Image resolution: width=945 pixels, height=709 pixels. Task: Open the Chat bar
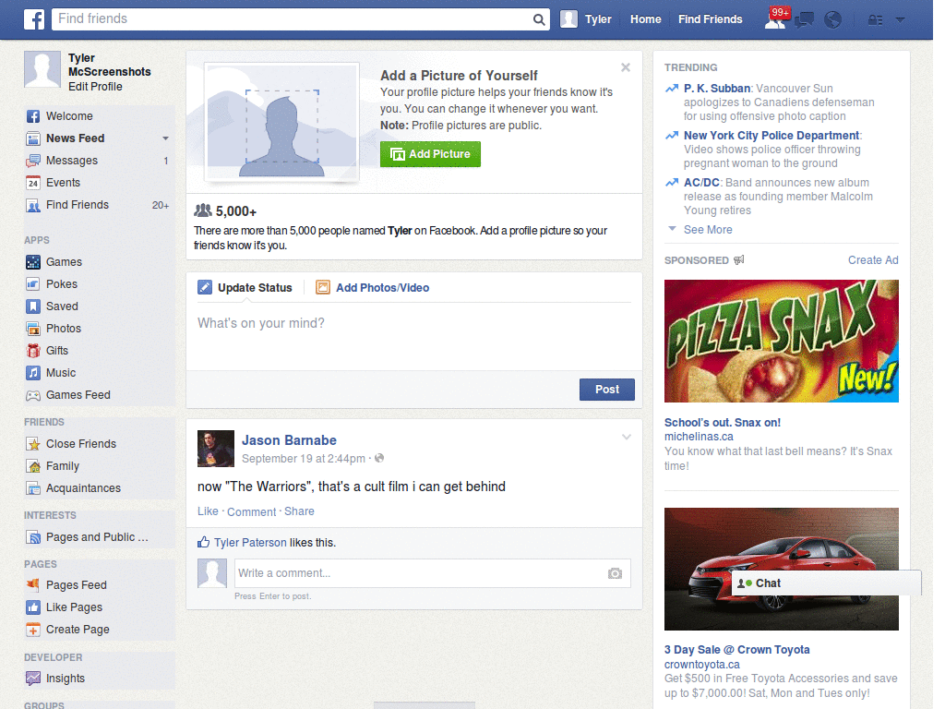coord(826,583)
